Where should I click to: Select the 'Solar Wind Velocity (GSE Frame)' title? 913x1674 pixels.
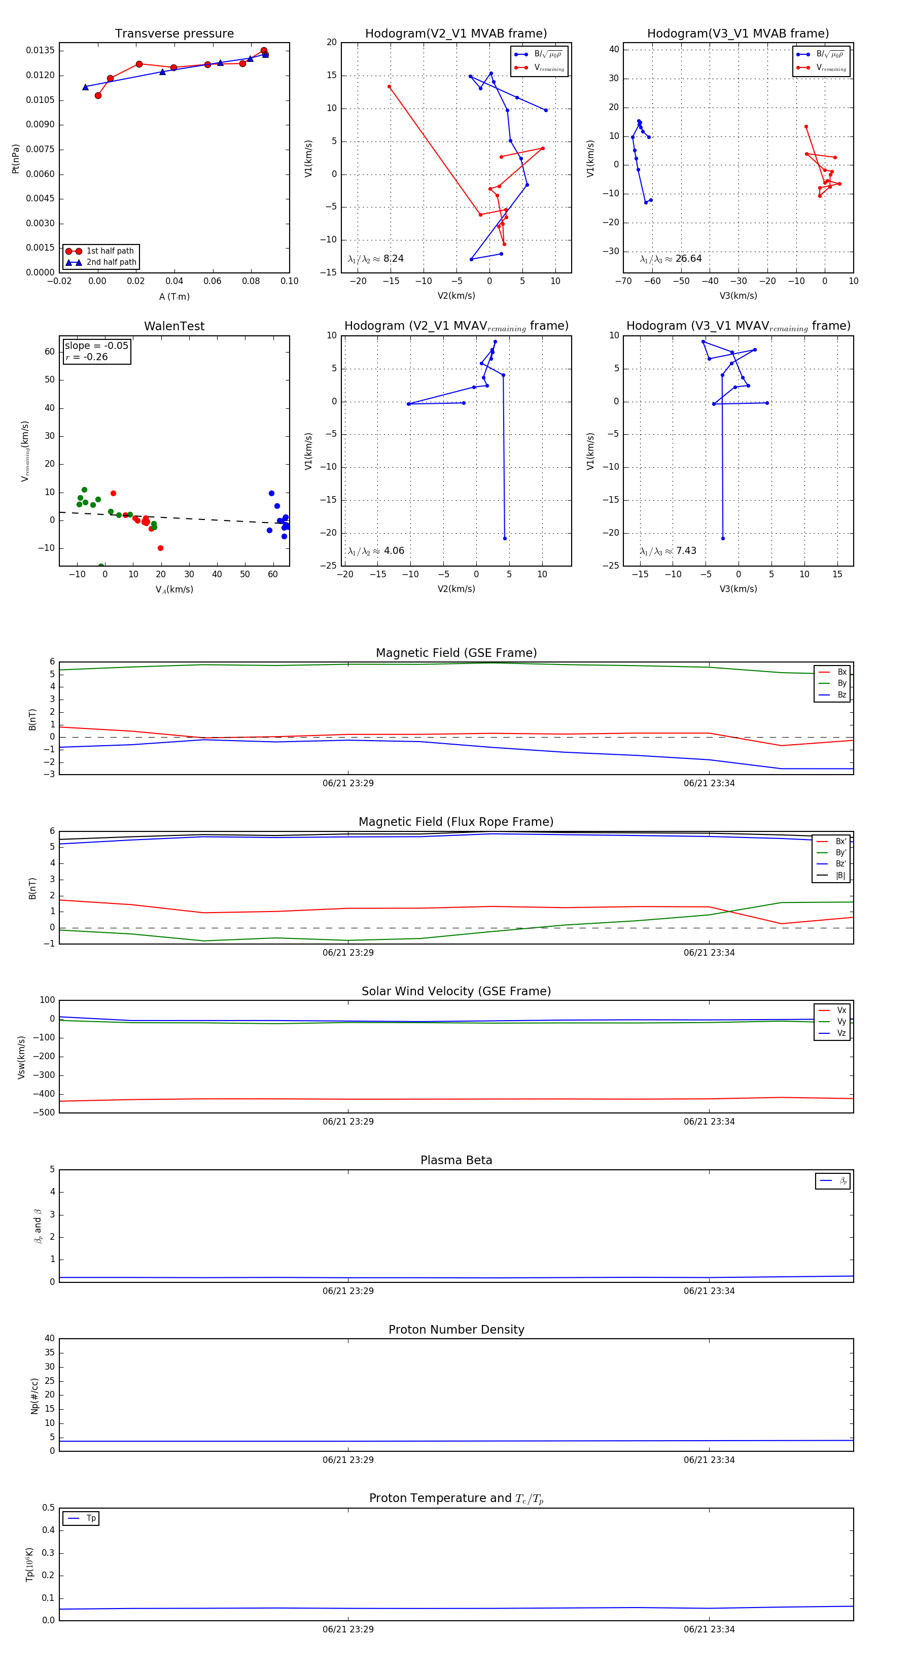(x=456, y=991)
